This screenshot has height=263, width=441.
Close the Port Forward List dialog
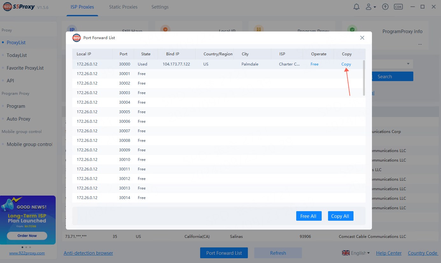click(362, 38)
